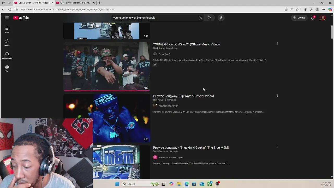The width and height of the screenshot is (334, 188).
Task: Open YOUNG GO - A LONG WAY video title
Action: (x=186, y=44)
